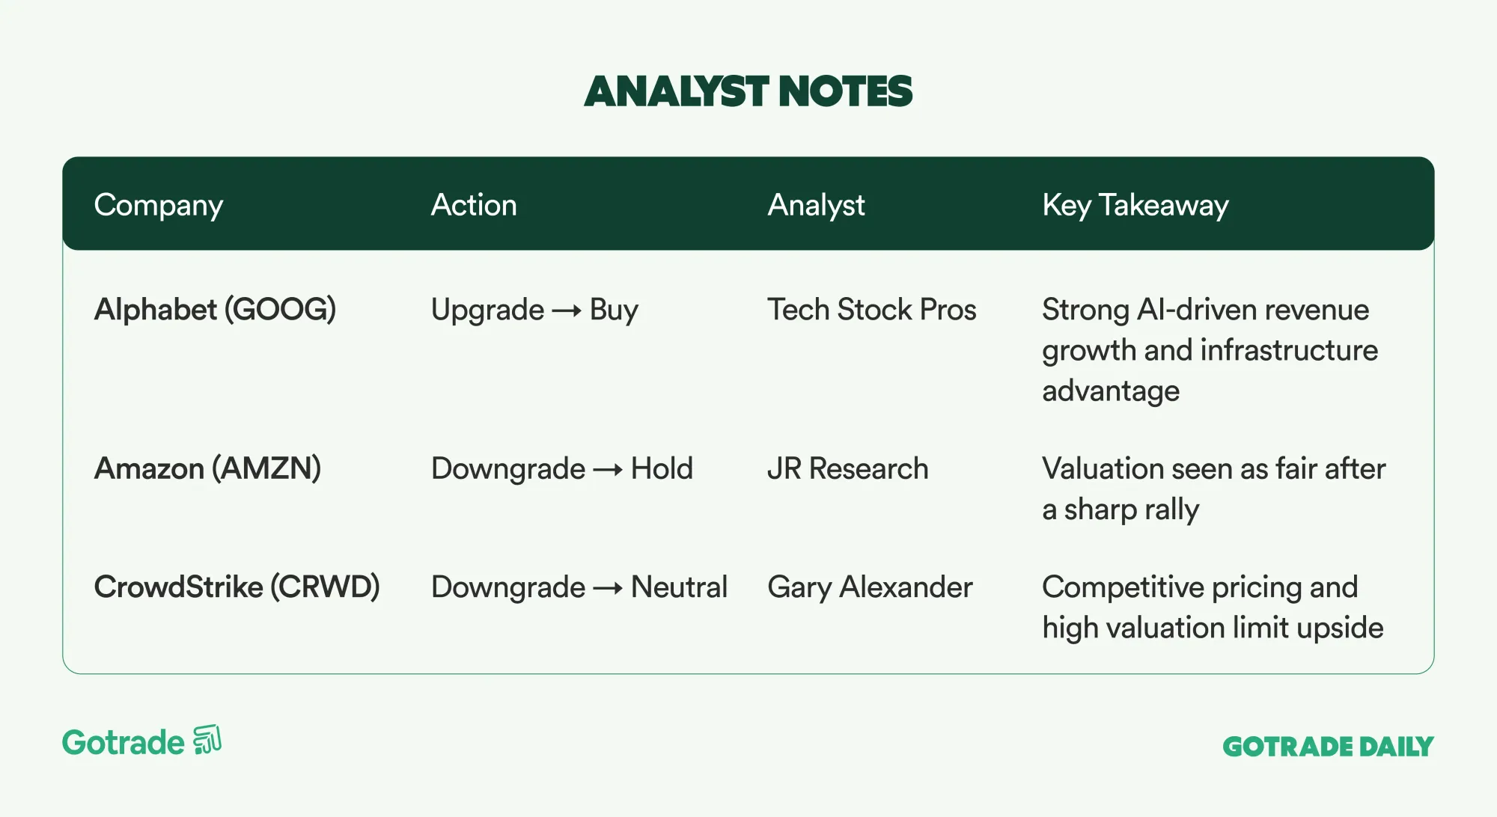Click the Gotrade brand name text

(124, 743)
